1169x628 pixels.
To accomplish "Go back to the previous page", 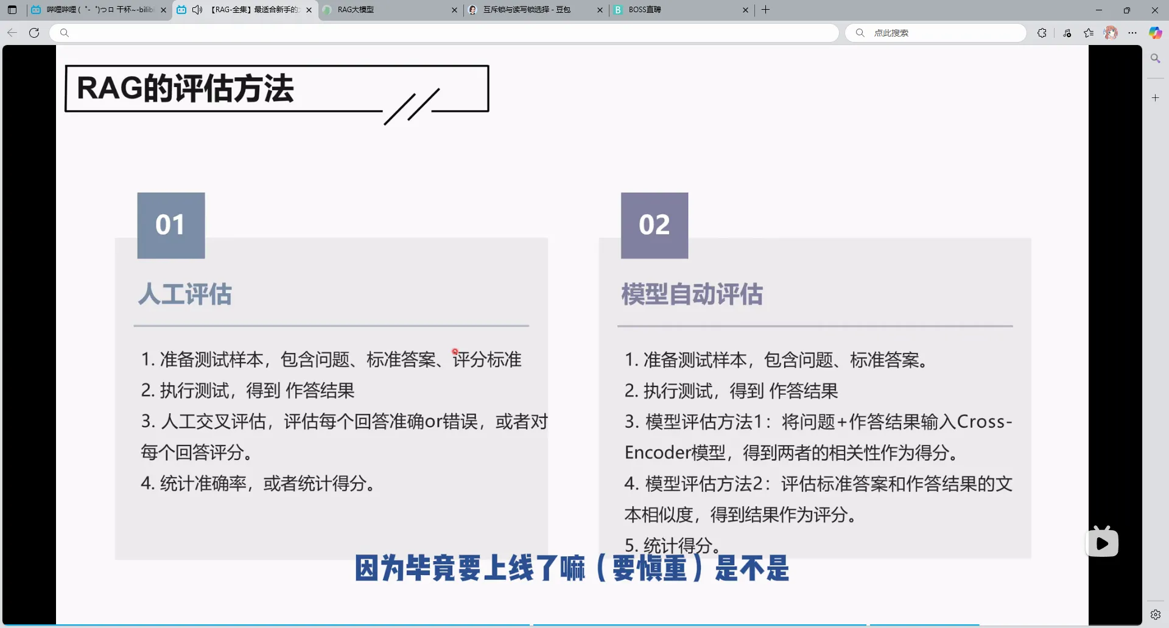I will coord(12,33).
